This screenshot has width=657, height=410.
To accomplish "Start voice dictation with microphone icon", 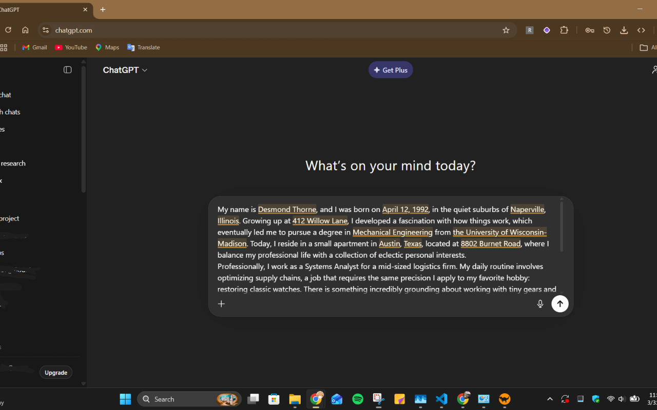I will click(x=540, y=304).
